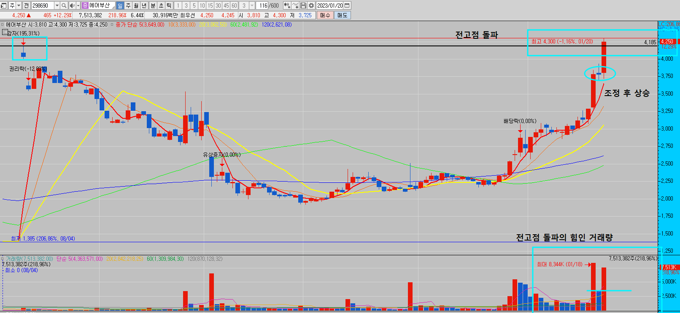Switch to 주 weekly chart period
Image resolution: width=680 pixels, height=313 pixels.
pyautogui.click(x=128, y=5)
